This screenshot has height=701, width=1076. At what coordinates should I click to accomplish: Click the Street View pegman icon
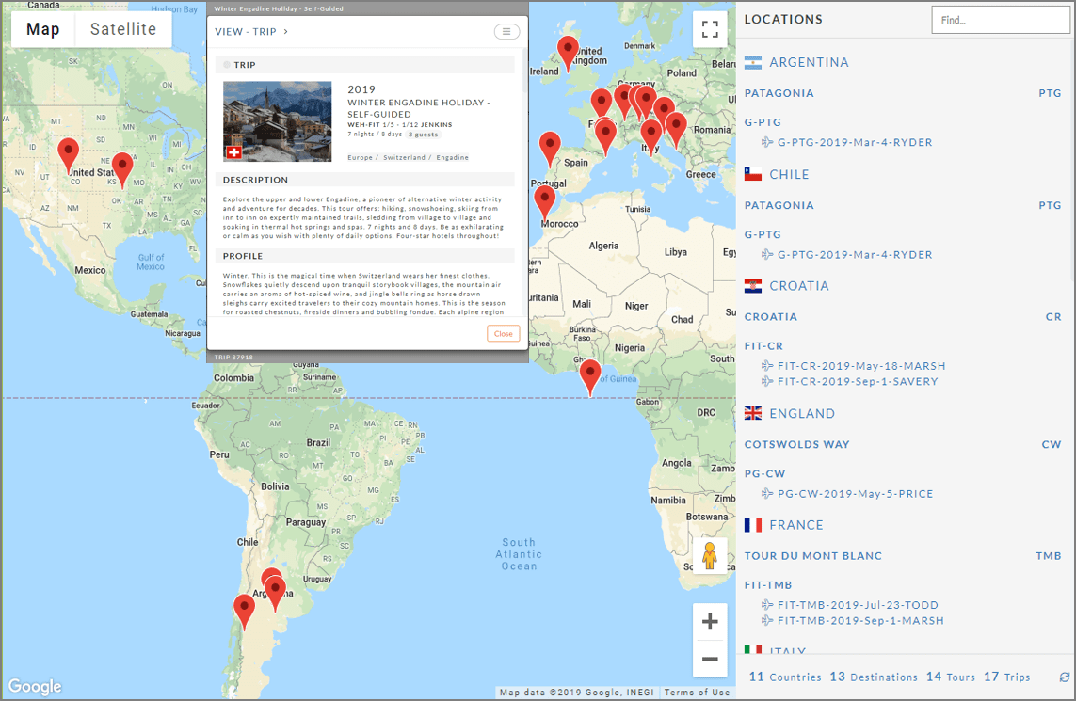tap(710, 557)
